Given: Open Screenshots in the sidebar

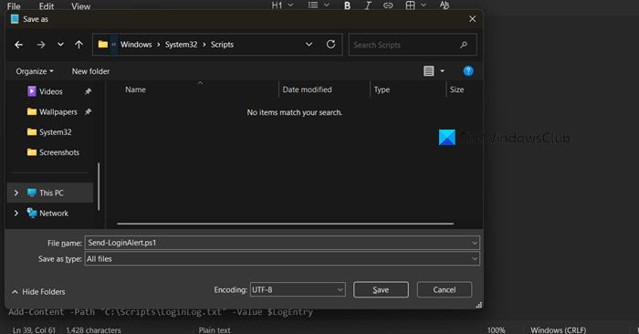Looking at the screenshot, I should point(59,152).
